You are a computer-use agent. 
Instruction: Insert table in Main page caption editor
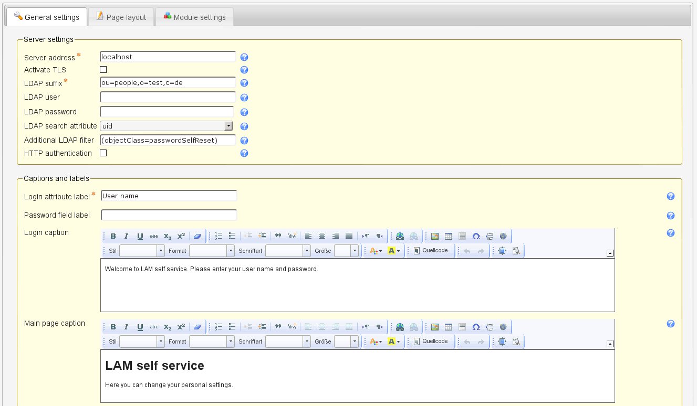coord(449,327)
